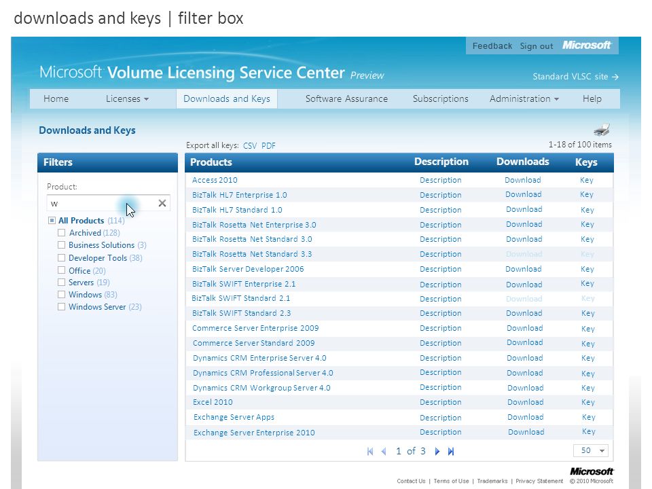Export all keys as PDF
Viewport: 652px width, 489px height.
tap(268, 145)
